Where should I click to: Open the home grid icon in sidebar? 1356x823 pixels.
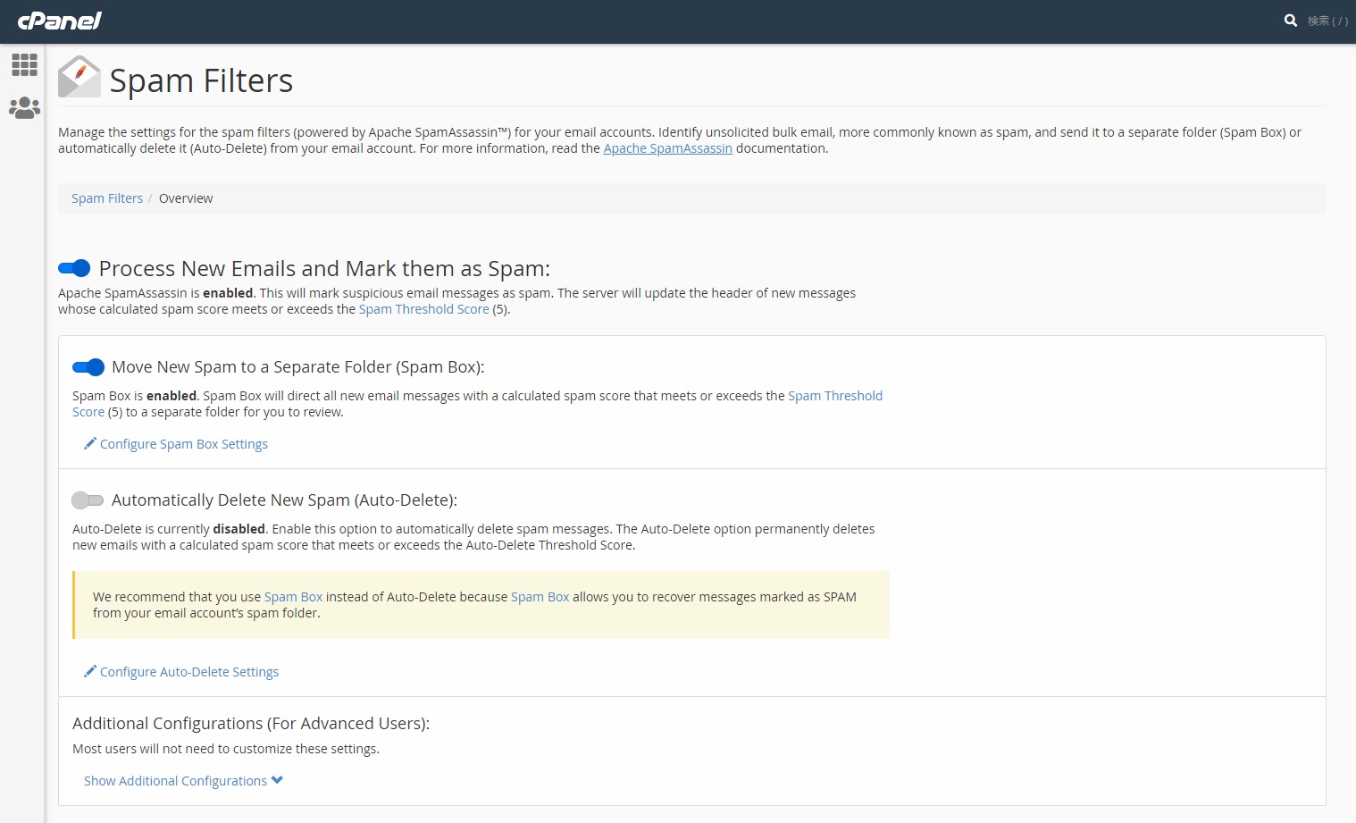[24, 64]
